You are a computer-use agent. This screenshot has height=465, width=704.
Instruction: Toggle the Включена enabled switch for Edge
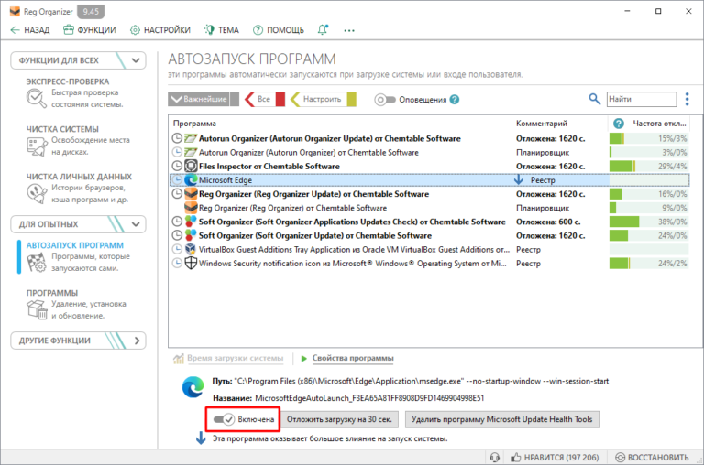click(223, 419)
